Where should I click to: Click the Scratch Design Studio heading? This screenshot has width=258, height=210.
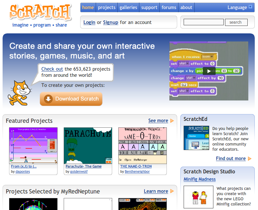(x=209, y=171)
